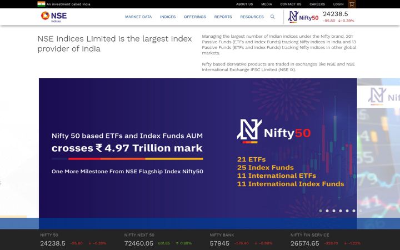
Task: Open Contact Us page
Action: point(291,4)
